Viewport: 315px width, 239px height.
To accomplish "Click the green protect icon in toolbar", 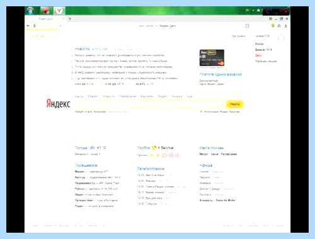I will tap(273, 26).
